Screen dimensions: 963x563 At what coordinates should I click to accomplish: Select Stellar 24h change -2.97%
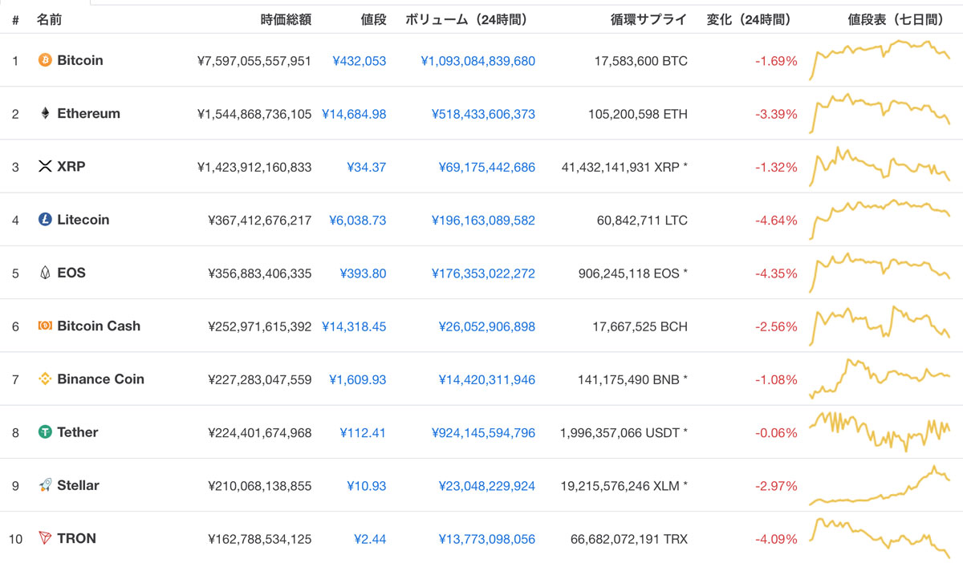(x=776, y=486)
